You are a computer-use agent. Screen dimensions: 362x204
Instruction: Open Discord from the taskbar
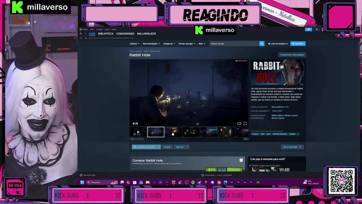[x=212, y=182]
